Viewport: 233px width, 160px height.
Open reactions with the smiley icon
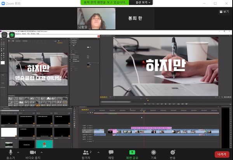coord(173,152)
